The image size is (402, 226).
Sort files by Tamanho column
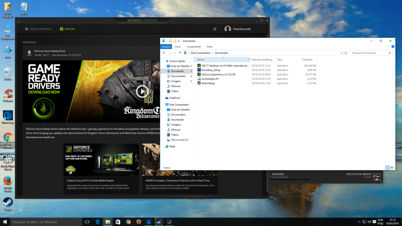click(x=309, y=60)
